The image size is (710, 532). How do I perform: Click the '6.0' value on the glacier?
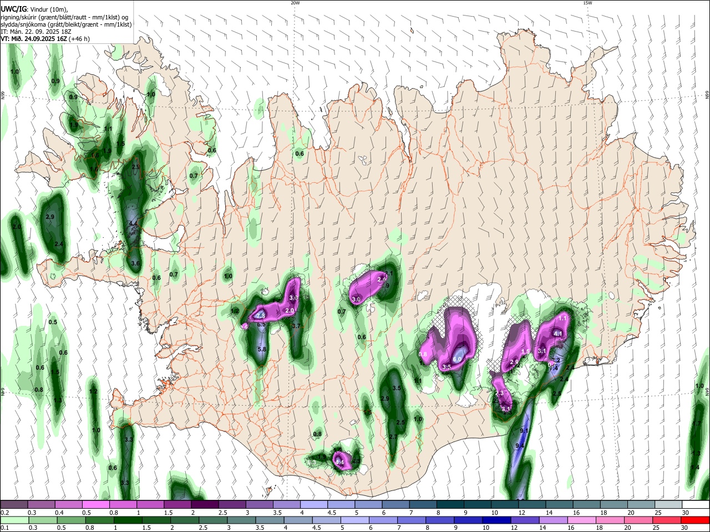(x=458, y=359)
